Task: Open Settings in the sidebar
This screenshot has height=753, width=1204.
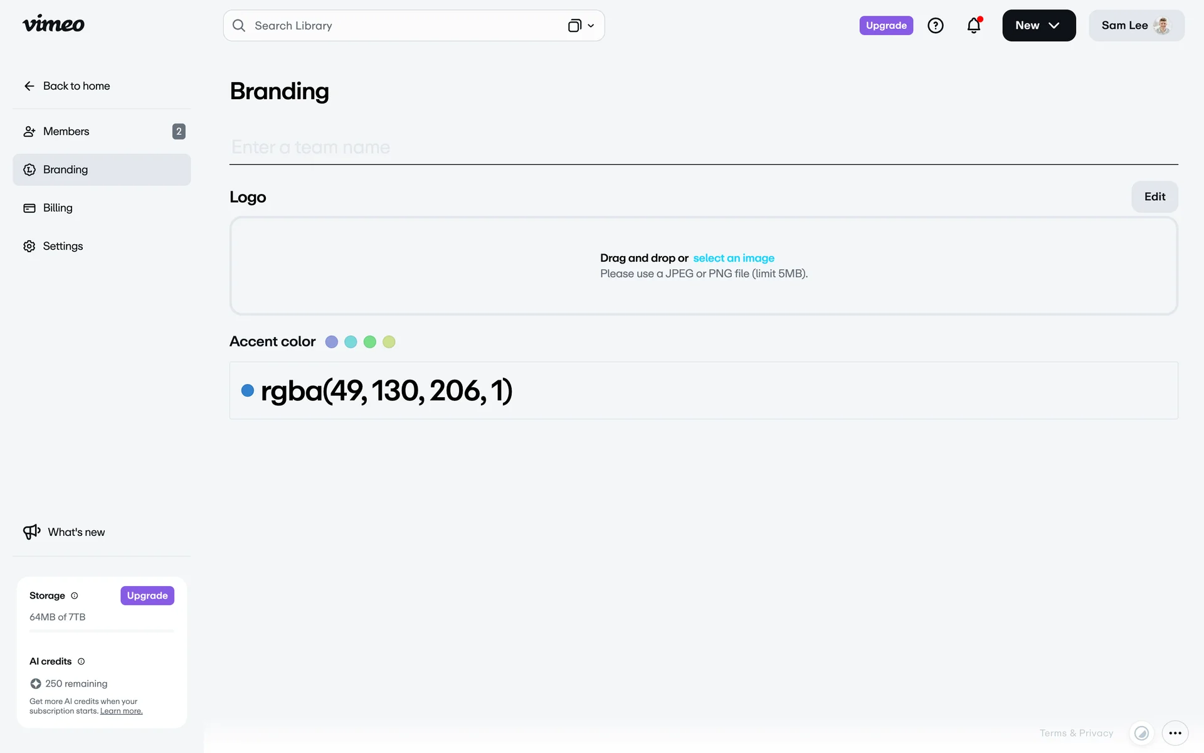Action: [63, 246]
